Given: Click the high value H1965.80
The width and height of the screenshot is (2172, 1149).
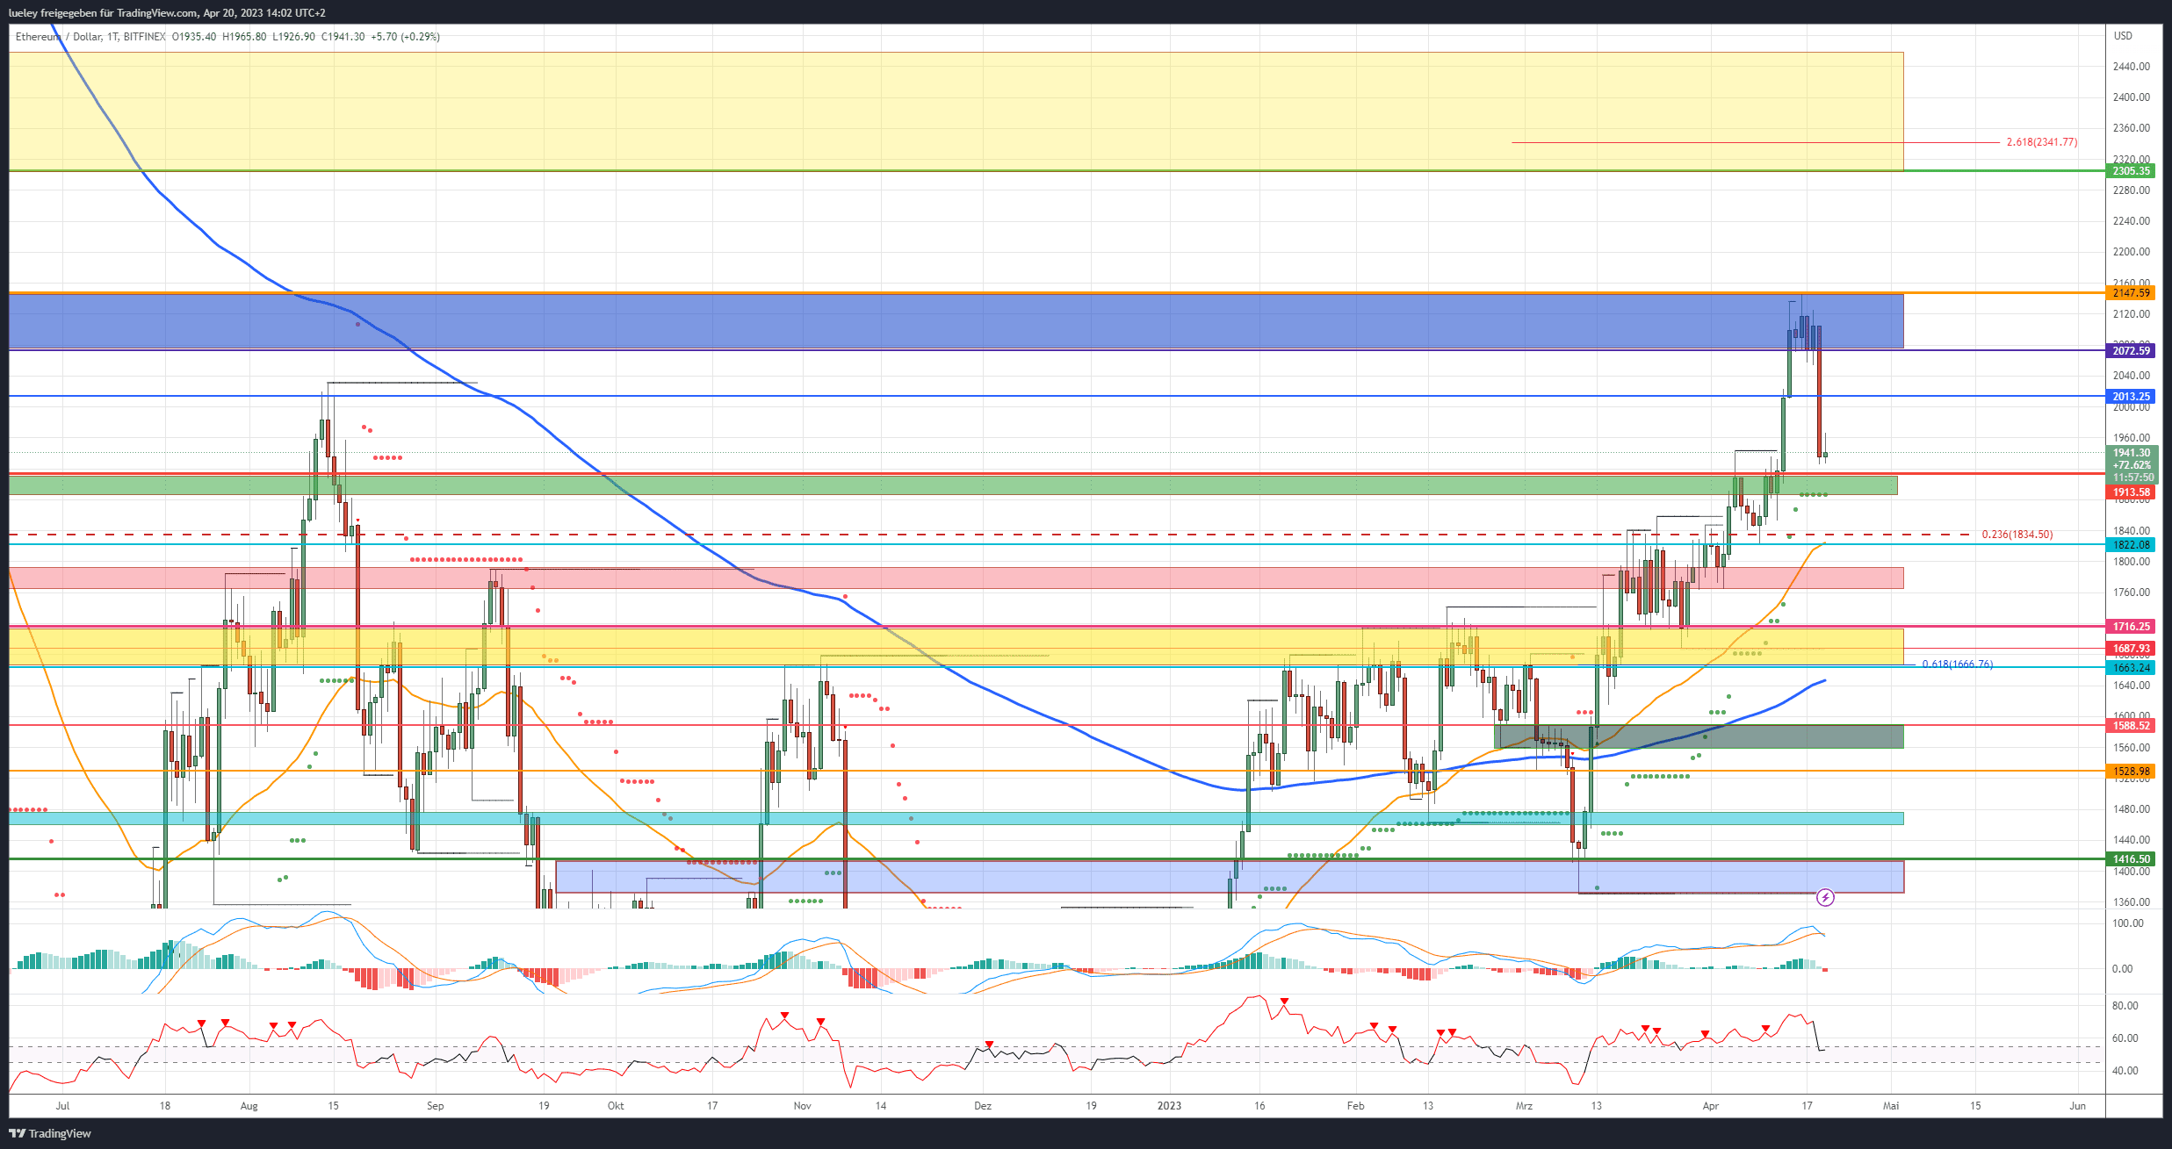Looking at the screenshot, I should pyautogui.click(x=244, y=37).
